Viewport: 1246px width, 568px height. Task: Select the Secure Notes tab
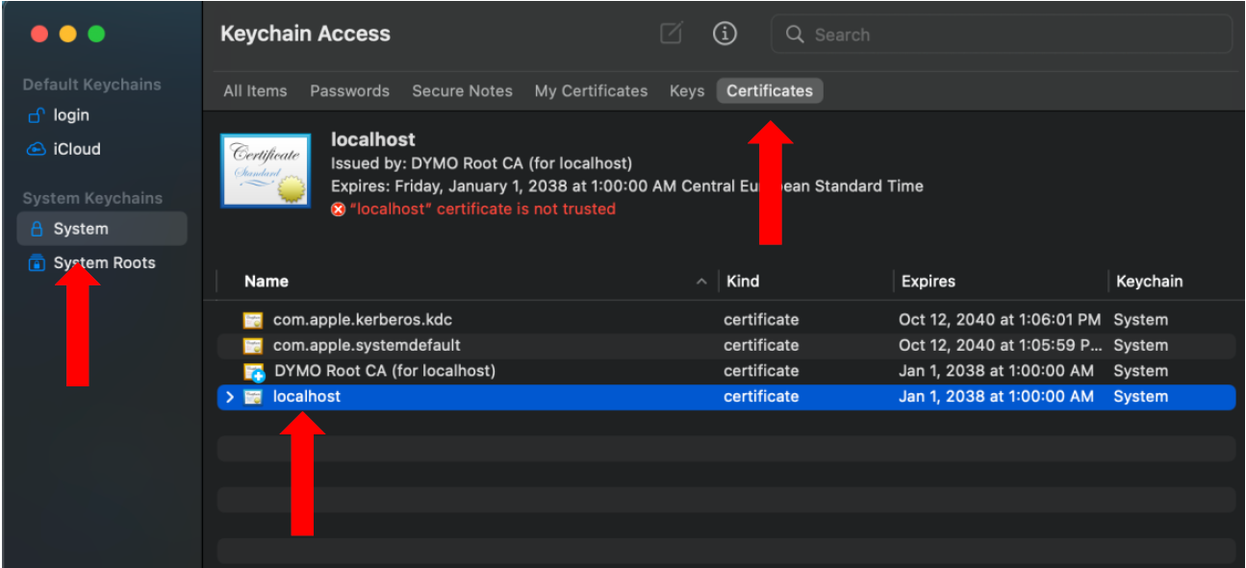point(462,91)
